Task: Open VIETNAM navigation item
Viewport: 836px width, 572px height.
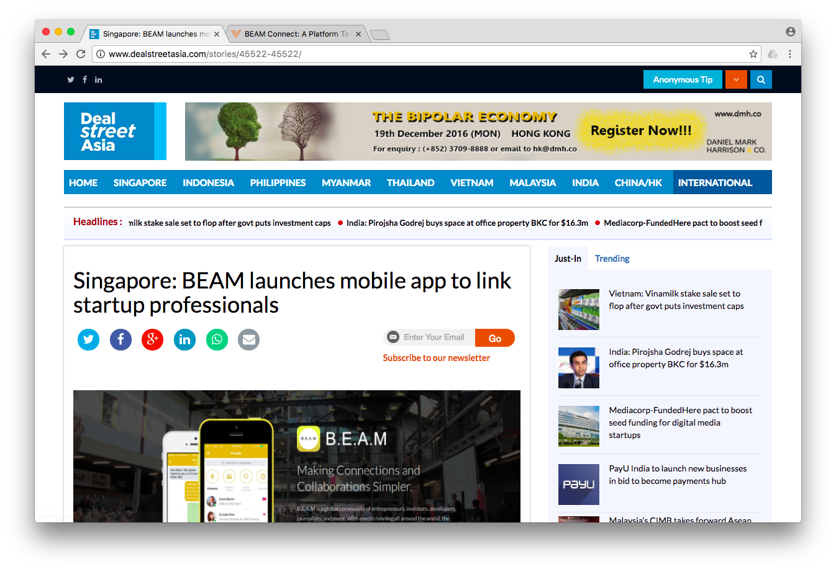Action: pos(472,182)
